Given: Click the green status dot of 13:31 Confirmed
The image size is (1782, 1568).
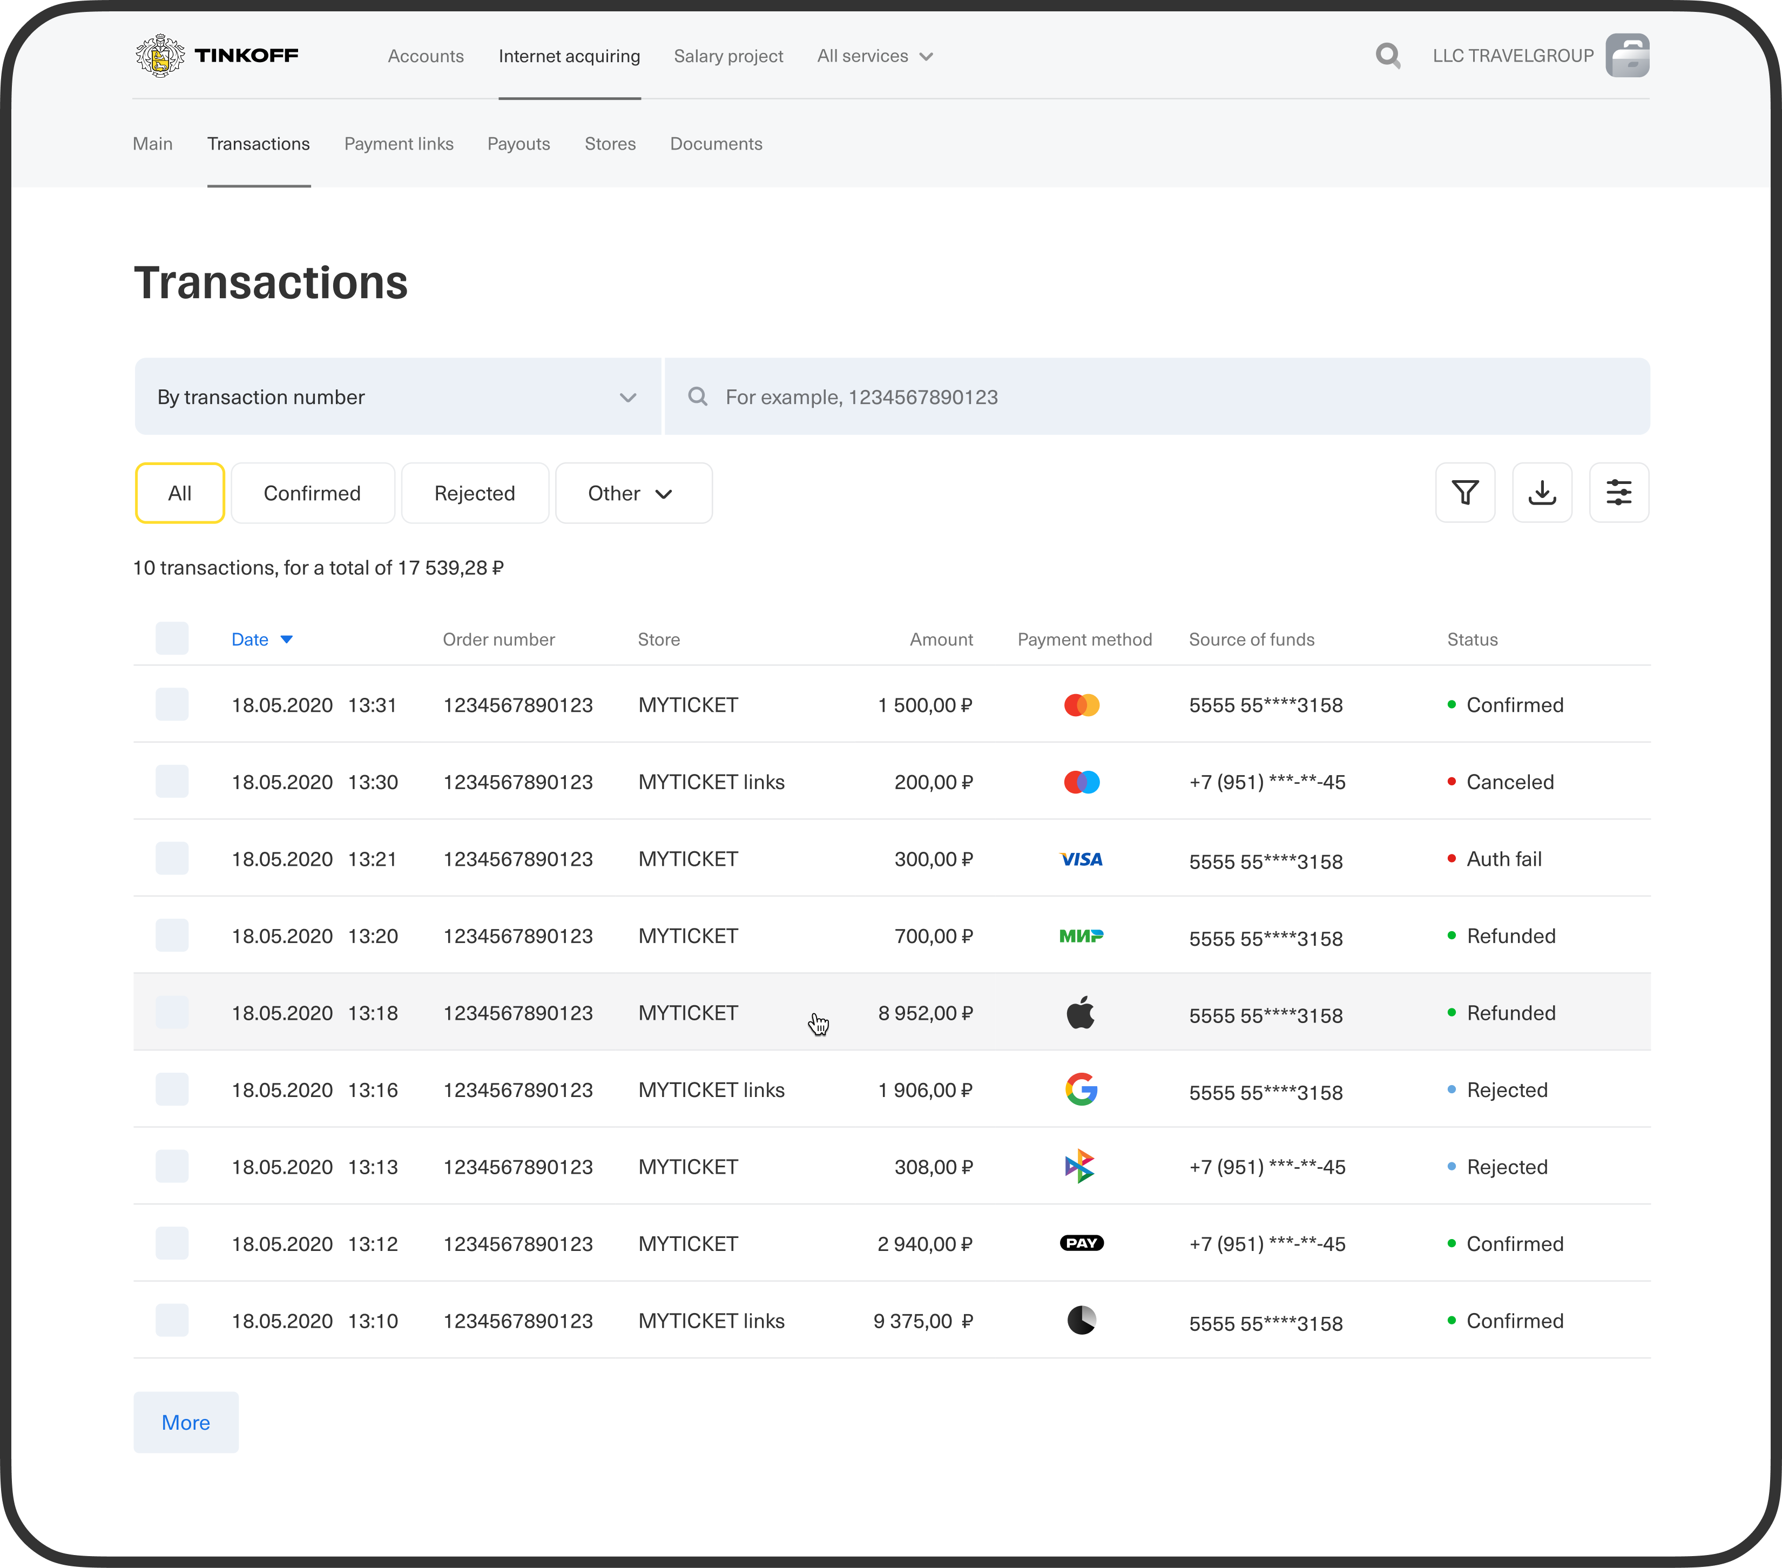Looking at the screenshot, I should pyautogui.click(x=1452, y=705).
